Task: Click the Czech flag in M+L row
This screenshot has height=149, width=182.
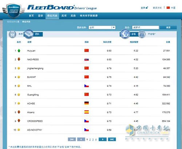Action: tap(87, 86)
